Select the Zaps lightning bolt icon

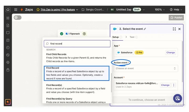22,9
